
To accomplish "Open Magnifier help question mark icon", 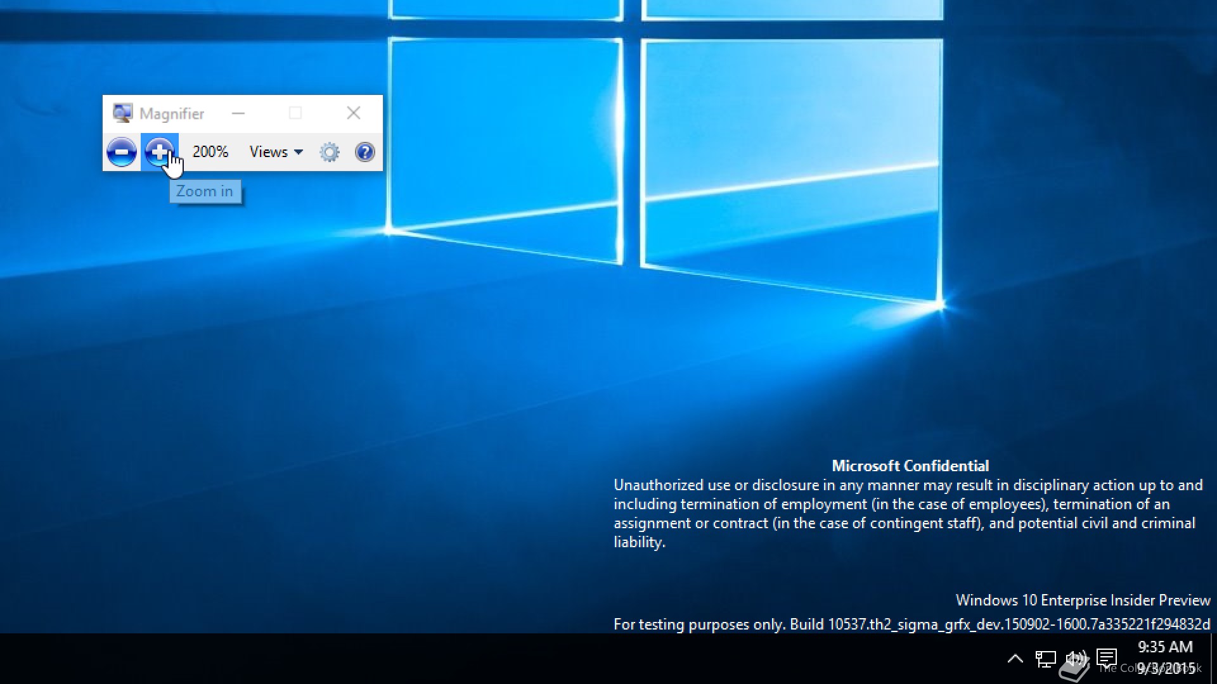I will point(365,152).
